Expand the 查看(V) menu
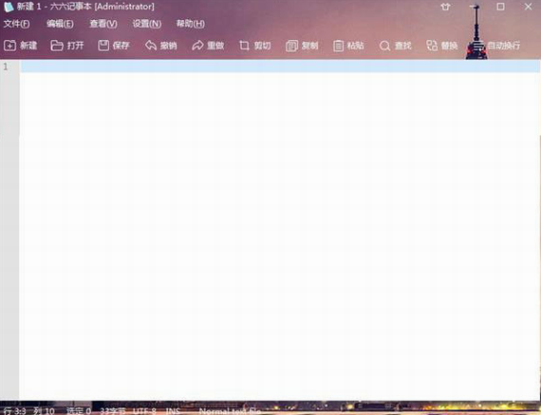Viewport: 541px width, 415px height. [x=103, y=24]
